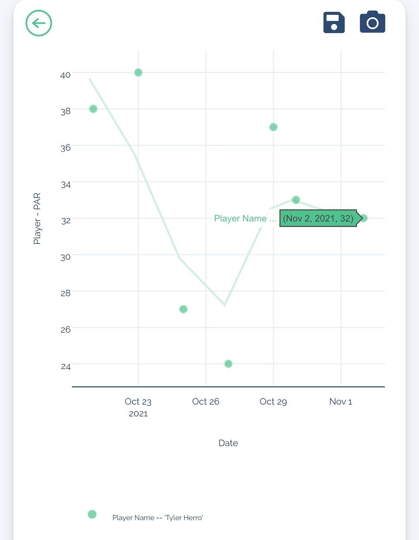
Task: Click the '(Nov 2, 2021, 32)' tooltip box
Action: tap(318, 218)
